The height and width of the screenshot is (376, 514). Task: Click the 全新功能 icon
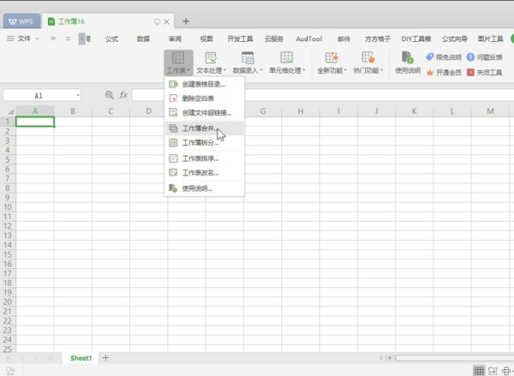(331, 58)
